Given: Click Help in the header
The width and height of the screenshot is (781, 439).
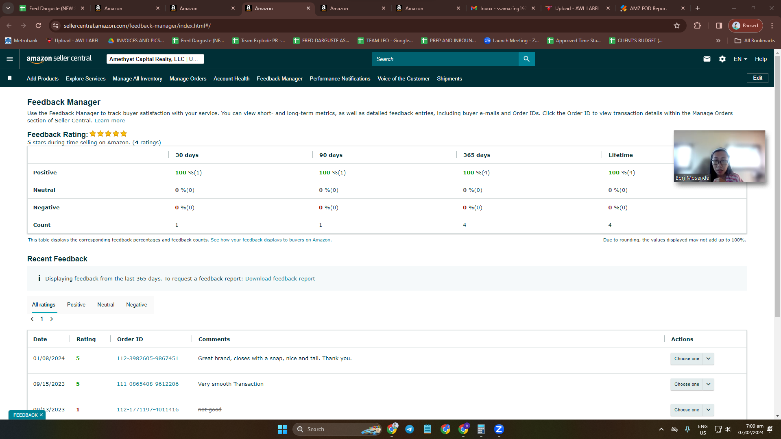Looking at the screenshot, I should pos(761,59).
